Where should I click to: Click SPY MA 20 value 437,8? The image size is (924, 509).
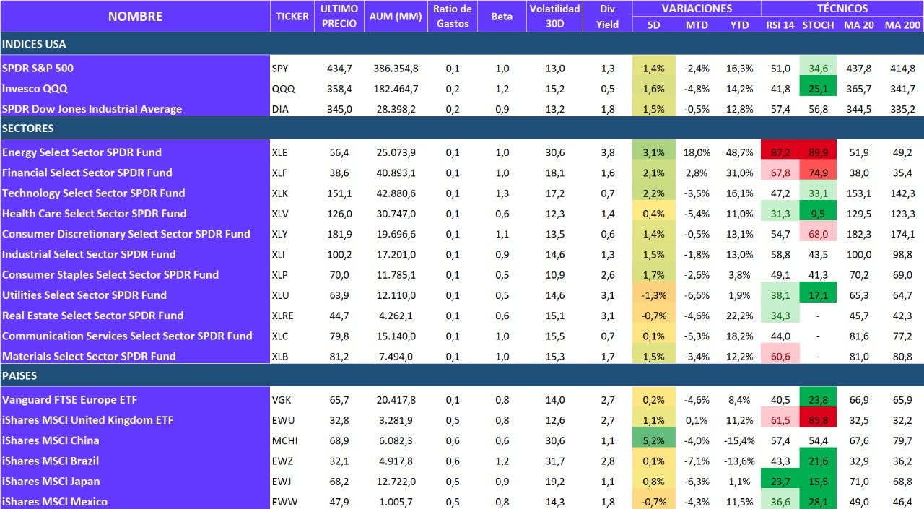(859, 68)
